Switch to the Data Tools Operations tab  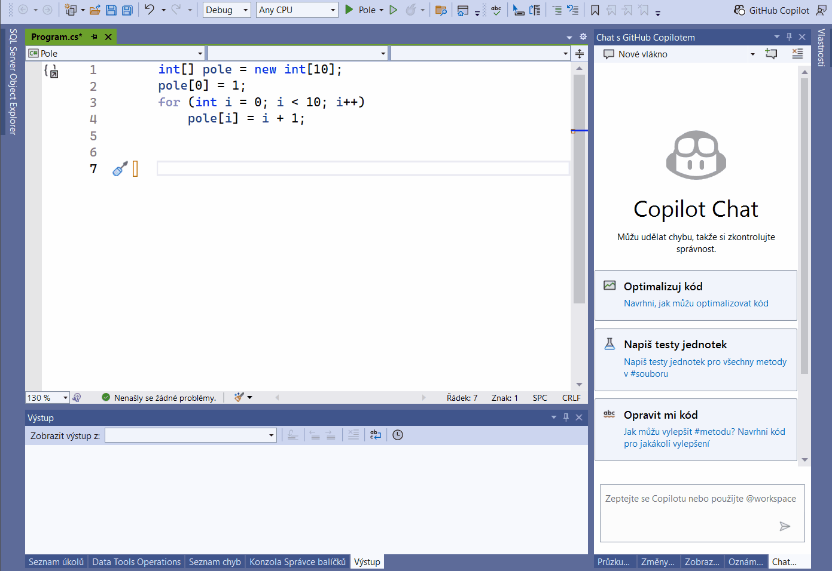pos(136,562)
